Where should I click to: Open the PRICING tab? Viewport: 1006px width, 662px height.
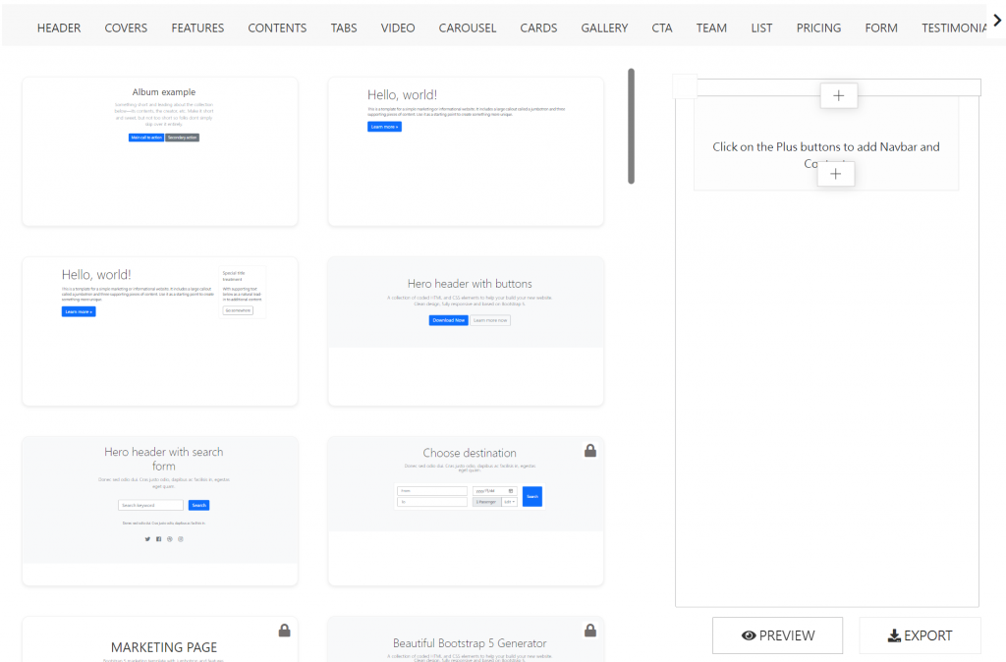click(818, 28)
